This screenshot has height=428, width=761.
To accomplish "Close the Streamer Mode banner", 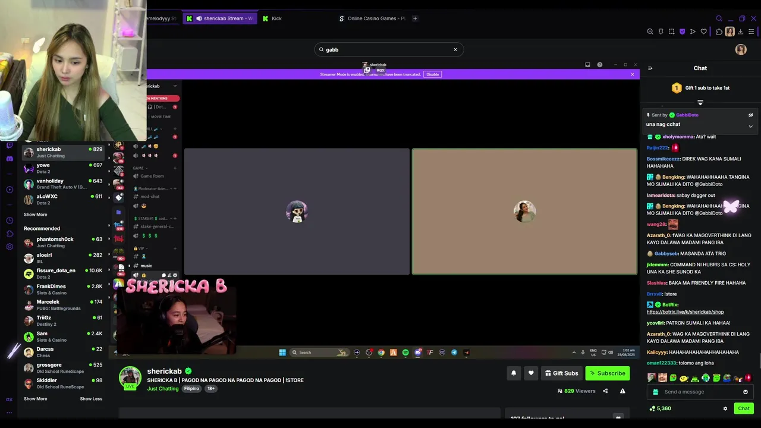I will (x=632, y=74).
